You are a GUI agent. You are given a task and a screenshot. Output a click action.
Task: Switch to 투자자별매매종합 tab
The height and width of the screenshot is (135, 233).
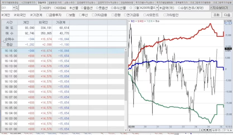pyautogui.click(x=10, y=3)
